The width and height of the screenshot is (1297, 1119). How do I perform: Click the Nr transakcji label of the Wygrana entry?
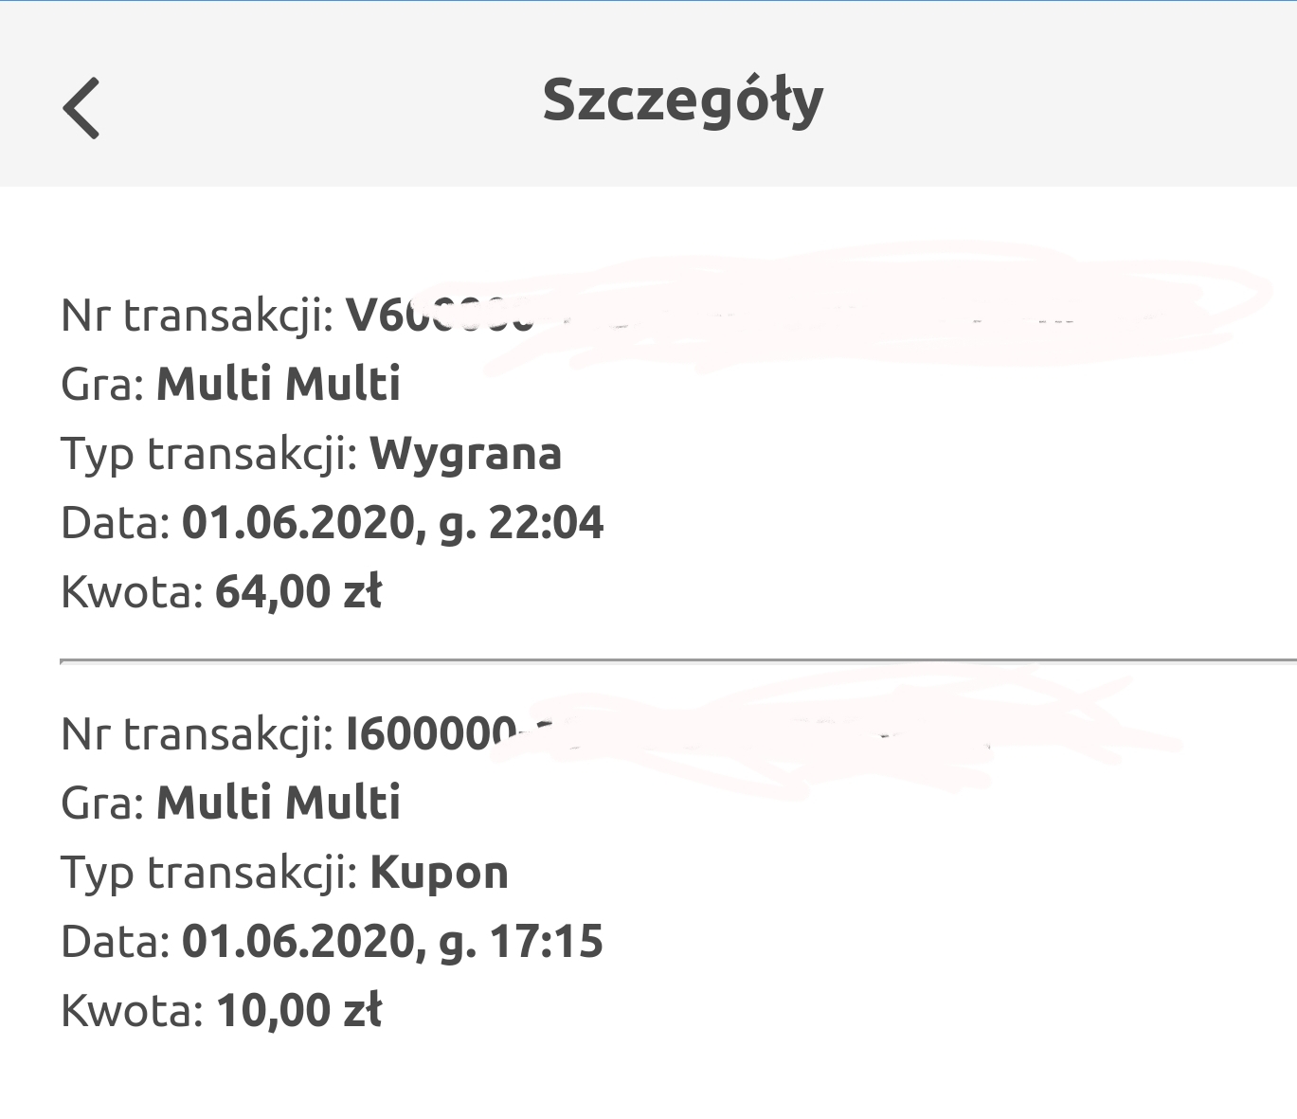[197, 316]
